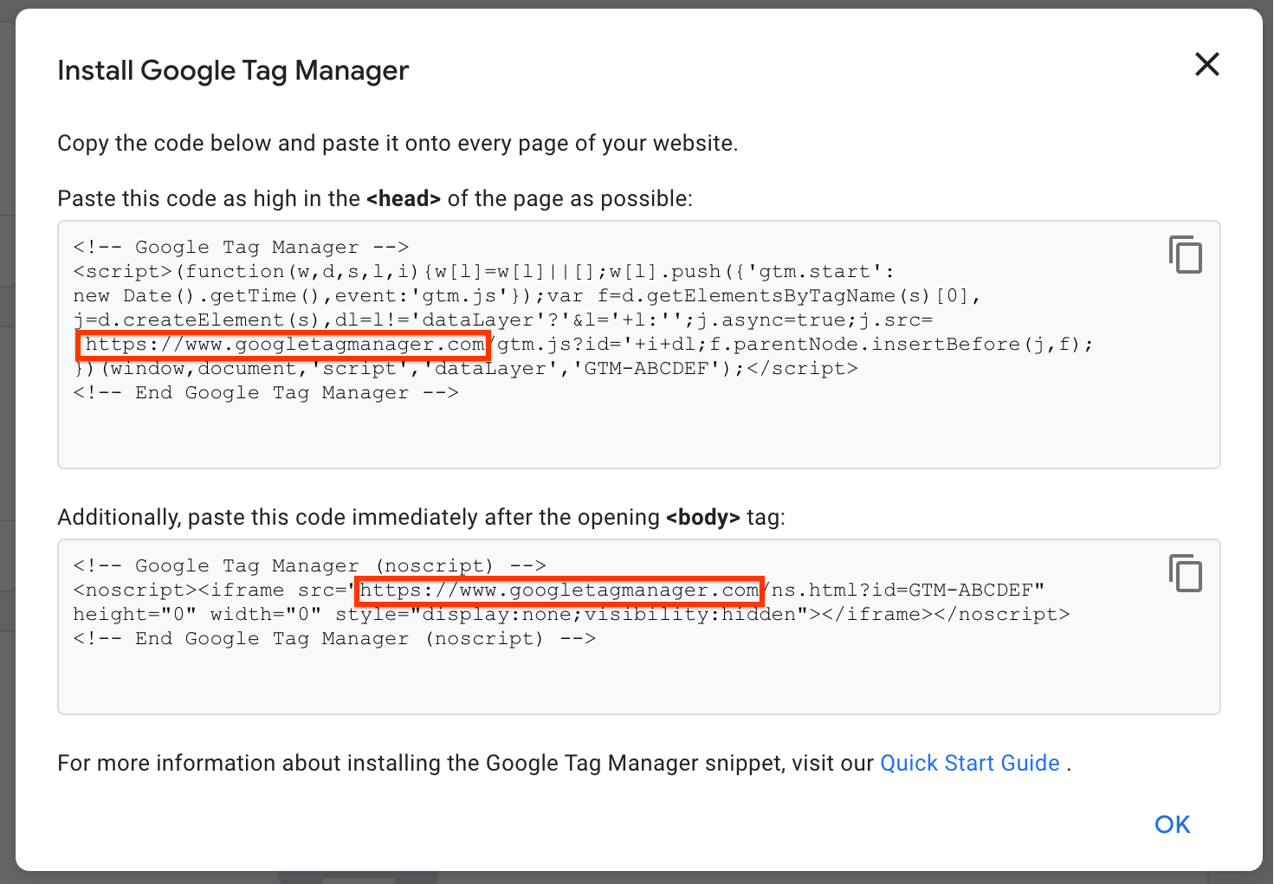Open the Quick Start Guide link
The height and width of the screenshot is (884, 1274).
coord(969,763)
